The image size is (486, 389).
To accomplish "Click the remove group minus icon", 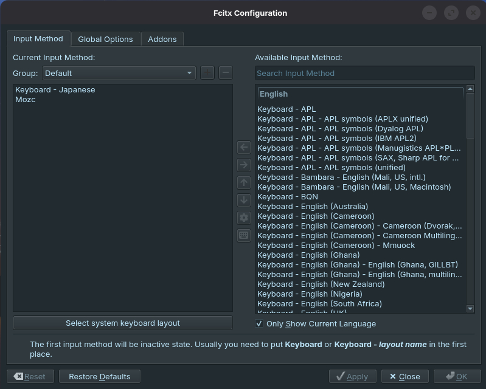I will tap(225, 73).
